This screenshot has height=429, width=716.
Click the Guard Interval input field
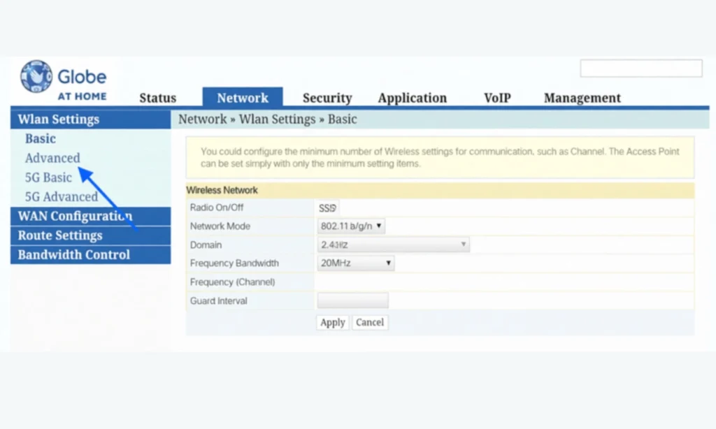pyautogui.click(x=352, y=300)
